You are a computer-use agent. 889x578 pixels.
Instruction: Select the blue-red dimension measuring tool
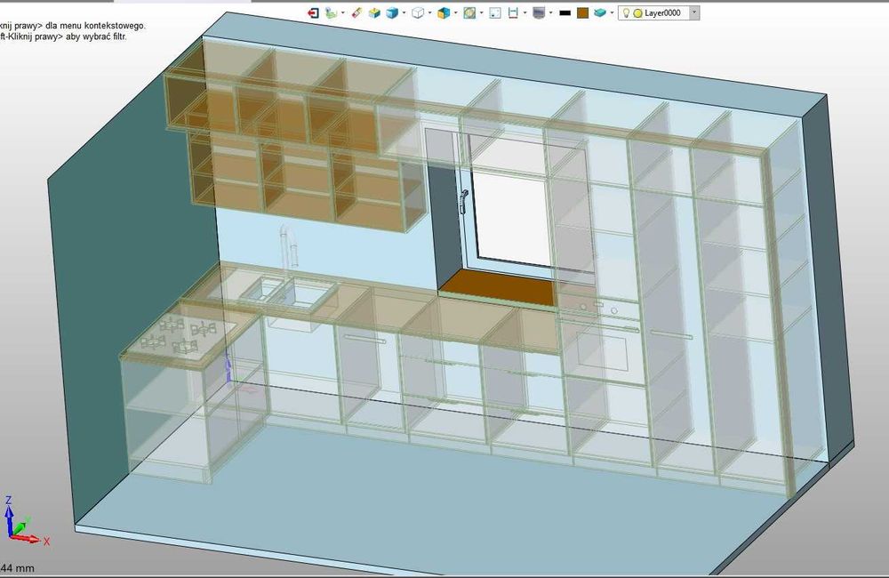tap(513, 12)
